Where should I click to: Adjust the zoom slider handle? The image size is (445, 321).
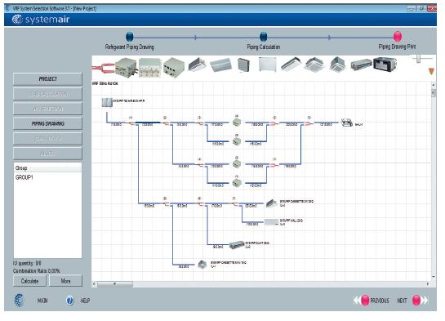pyautogui.click(x=419, y=59)
